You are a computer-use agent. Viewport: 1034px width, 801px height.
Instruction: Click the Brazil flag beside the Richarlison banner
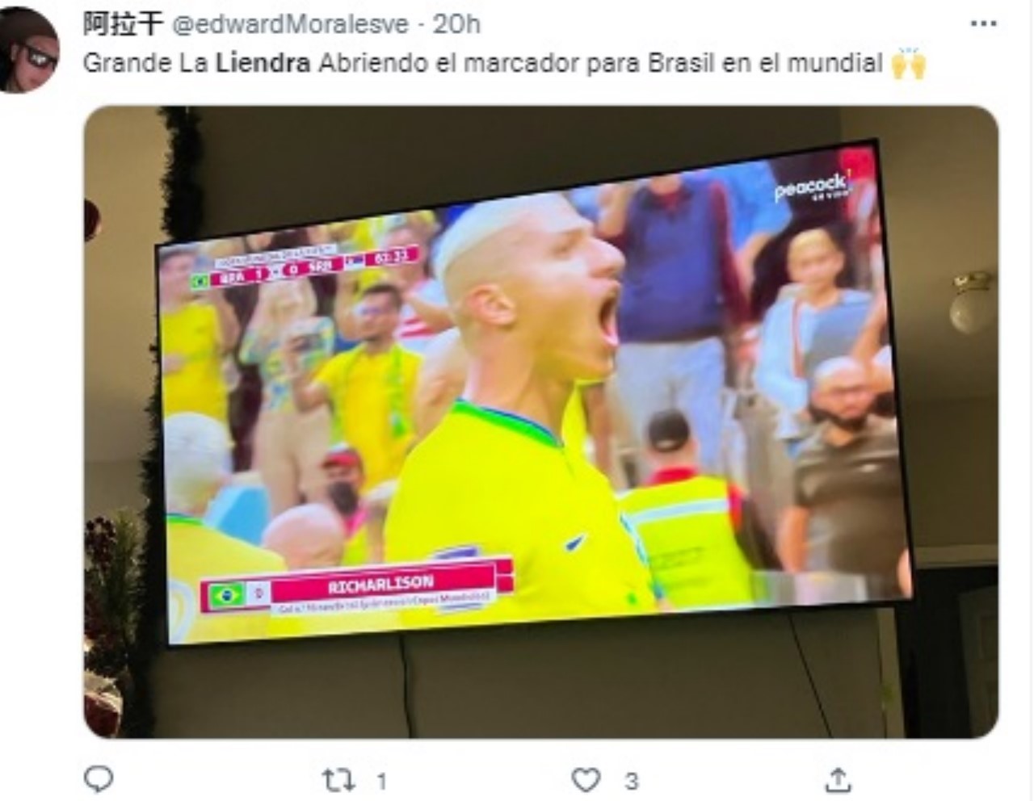tap(225, 596)
